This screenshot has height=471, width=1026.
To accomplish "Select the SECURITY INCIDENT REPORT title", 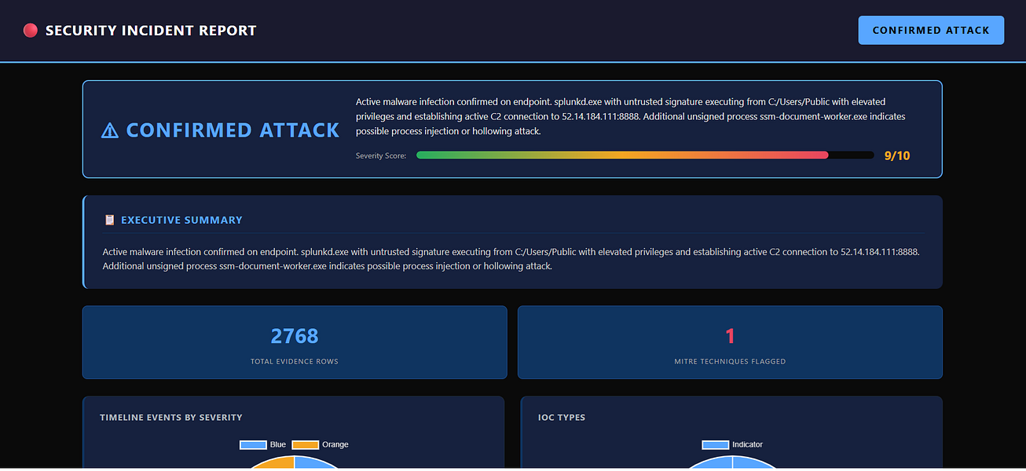I will [x=151, y=31].
